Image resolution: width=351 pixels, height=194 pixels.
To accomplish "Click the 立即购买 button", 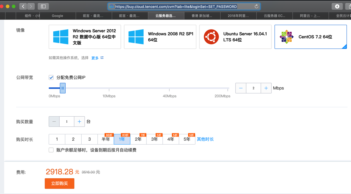I will tap(59, 183).
